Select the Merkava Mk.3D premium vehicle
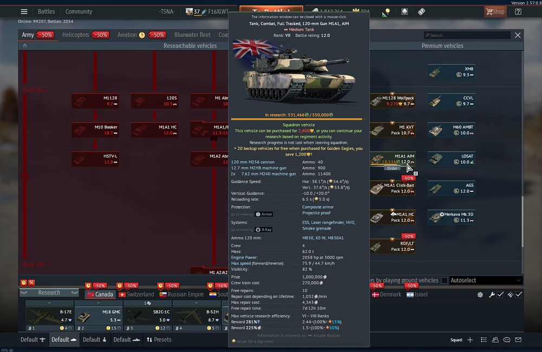Image resolution: width=542 pixels, height=352 pixels. (451, 217)
